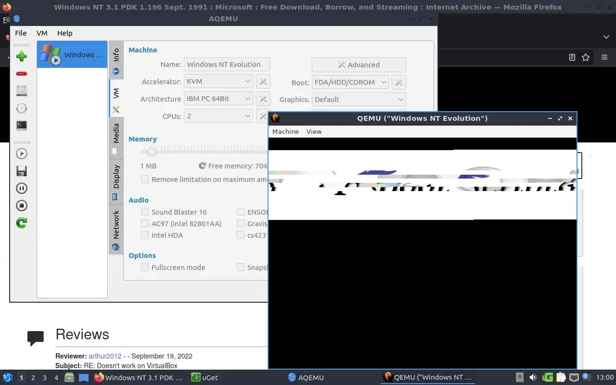This screenshot has height=385, width=616.
Task: Switch to the Media vertical tab
Action: coord(116,139)
